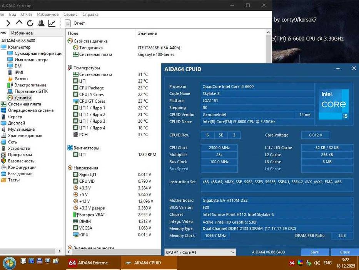The width and height of the screenshot is (359, 270).
Task: Switch to the Избранное tab in sidebar
Action: click(22, 33)
